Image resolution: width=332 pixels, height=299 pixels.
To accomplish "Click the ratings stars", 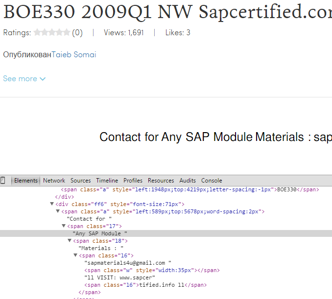I will tap(52, 32).
